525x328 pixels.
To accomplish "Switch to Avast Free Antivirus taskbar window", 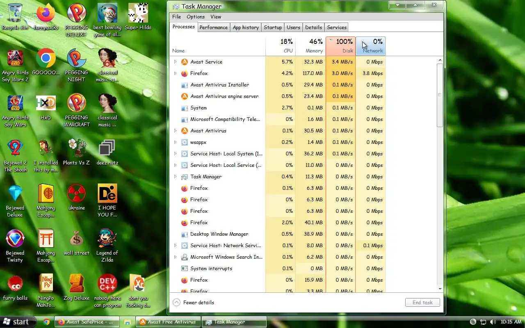I will 168,322.
